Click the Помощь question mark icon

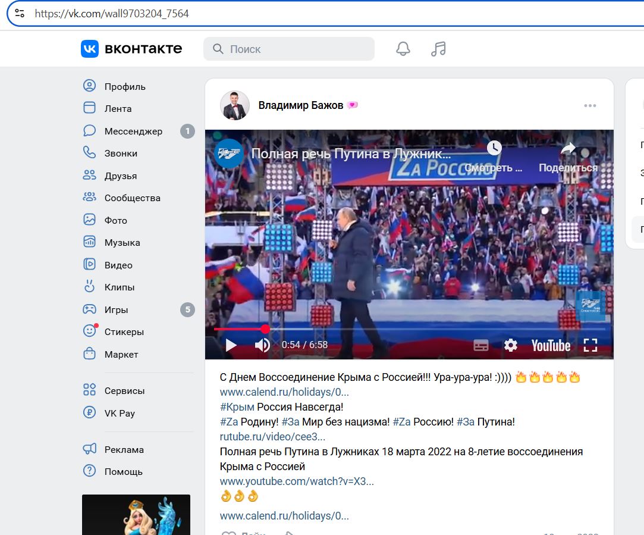pyautogui.click(x=90, y=471)
